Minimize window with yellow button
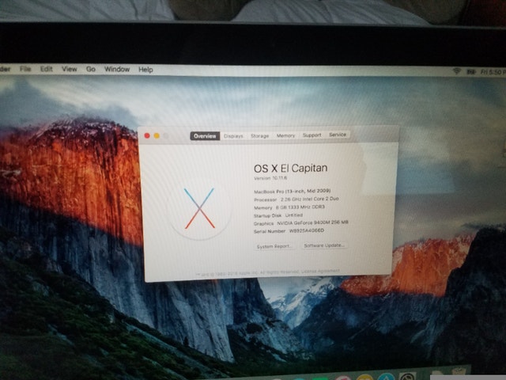 [x=157, y=135]
